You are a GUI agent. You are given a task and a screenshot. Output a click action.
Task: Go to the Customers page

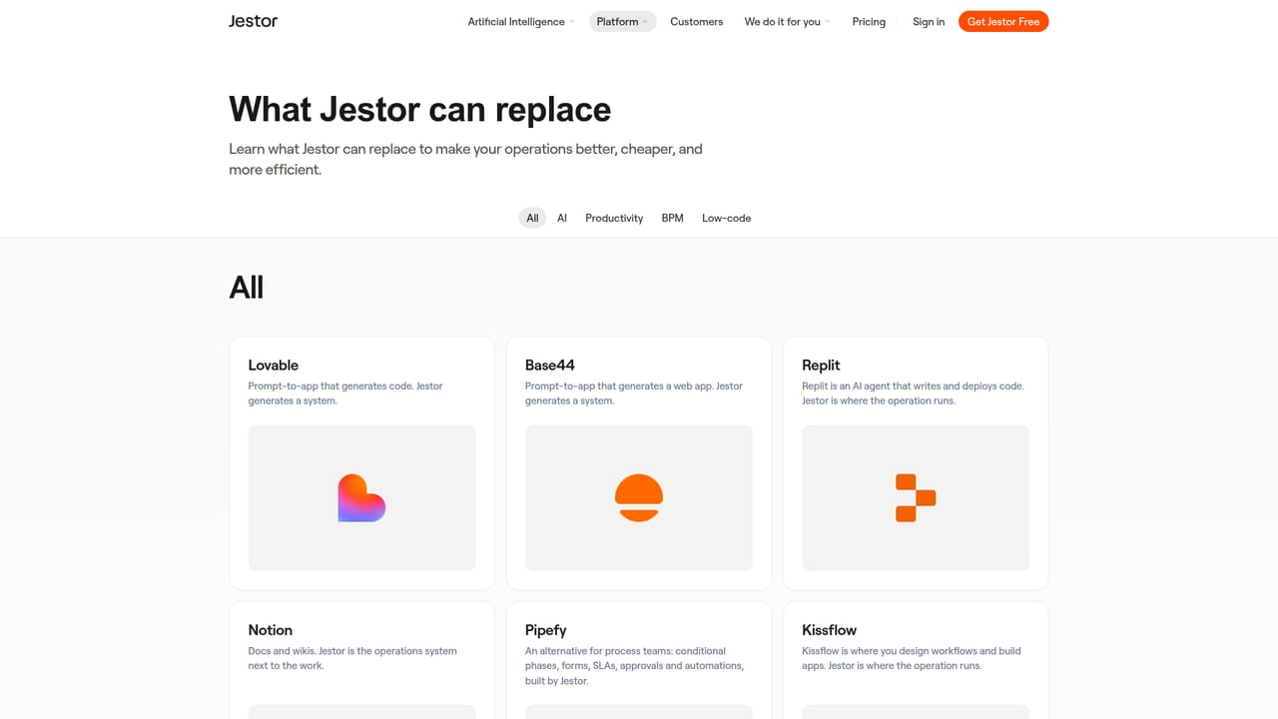pos(696,22)
